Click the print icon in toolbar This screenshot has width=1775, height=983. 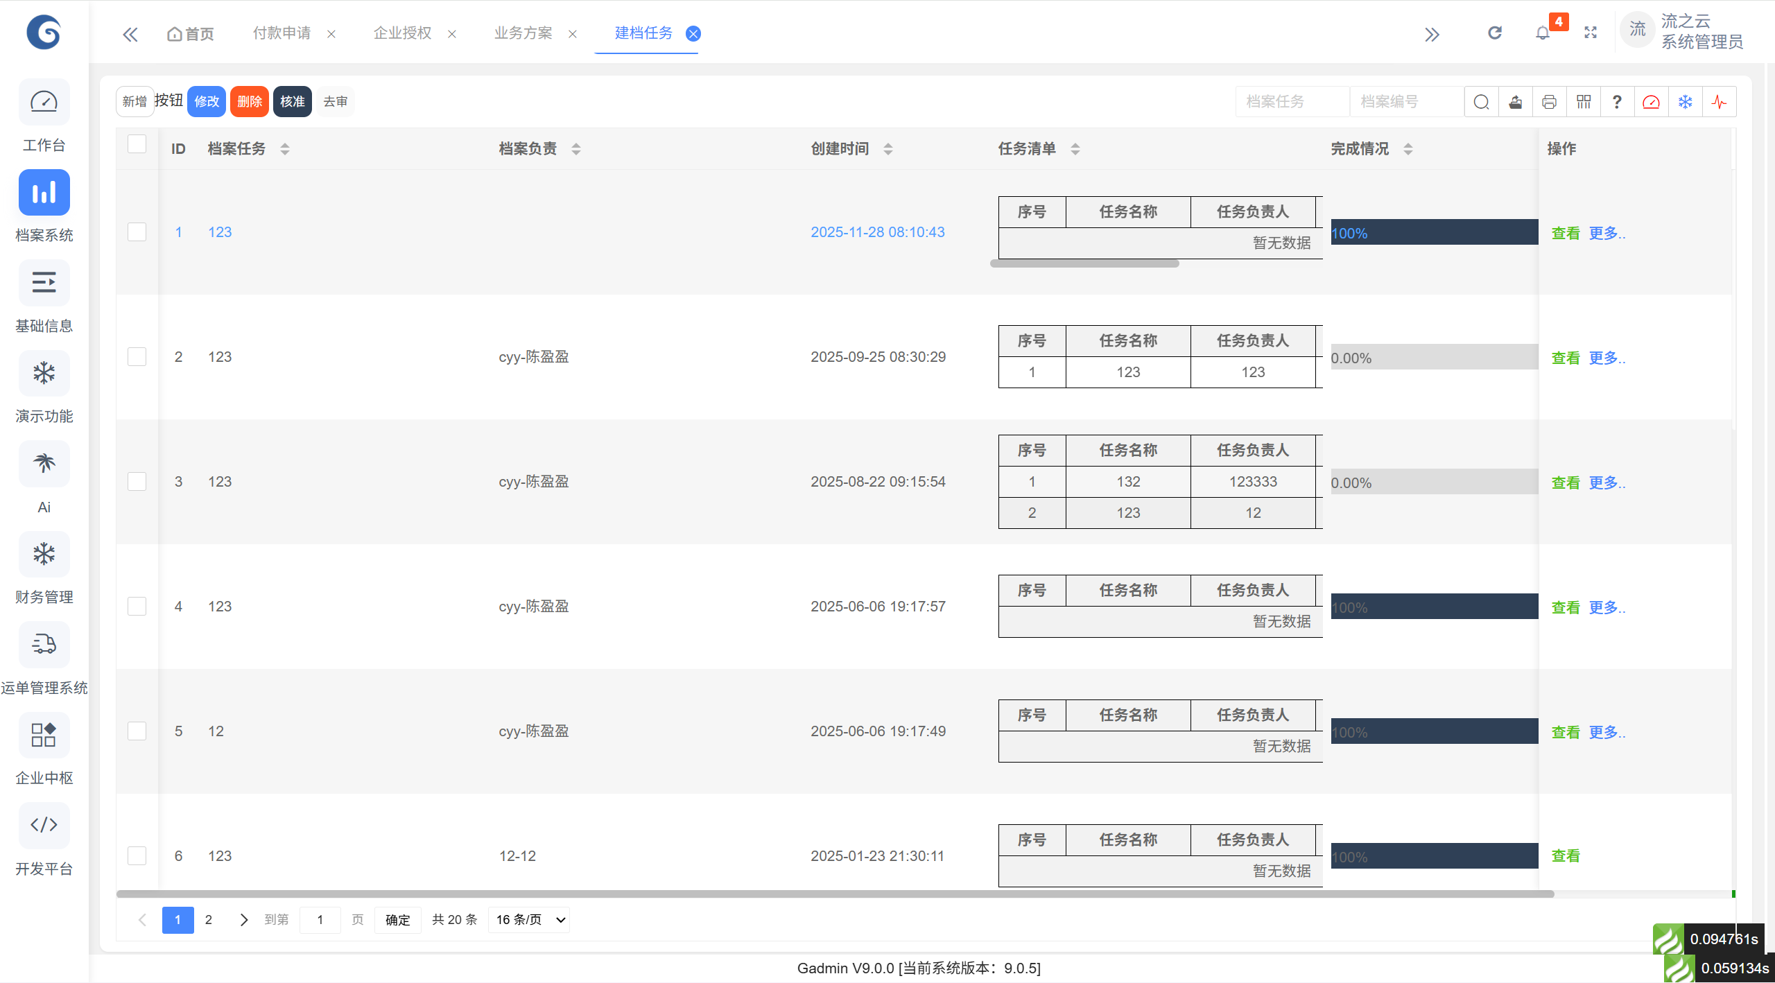click(1549, 102)
